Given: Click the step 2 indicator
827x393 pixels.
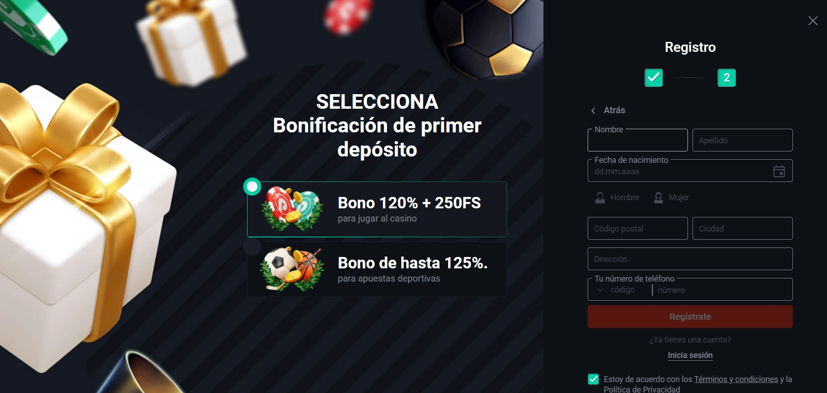Looking at the screenshot, I should click(726, 78).
